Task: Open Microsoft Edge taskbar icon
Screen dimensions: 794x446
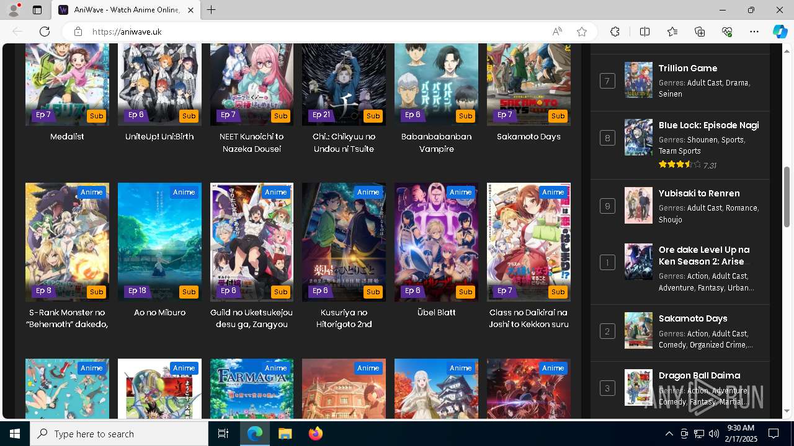Action: pos(255,434)
